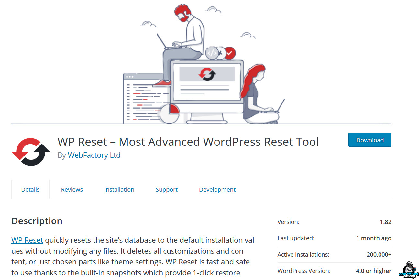Click the 'Last updated:' label

(296, 238)
